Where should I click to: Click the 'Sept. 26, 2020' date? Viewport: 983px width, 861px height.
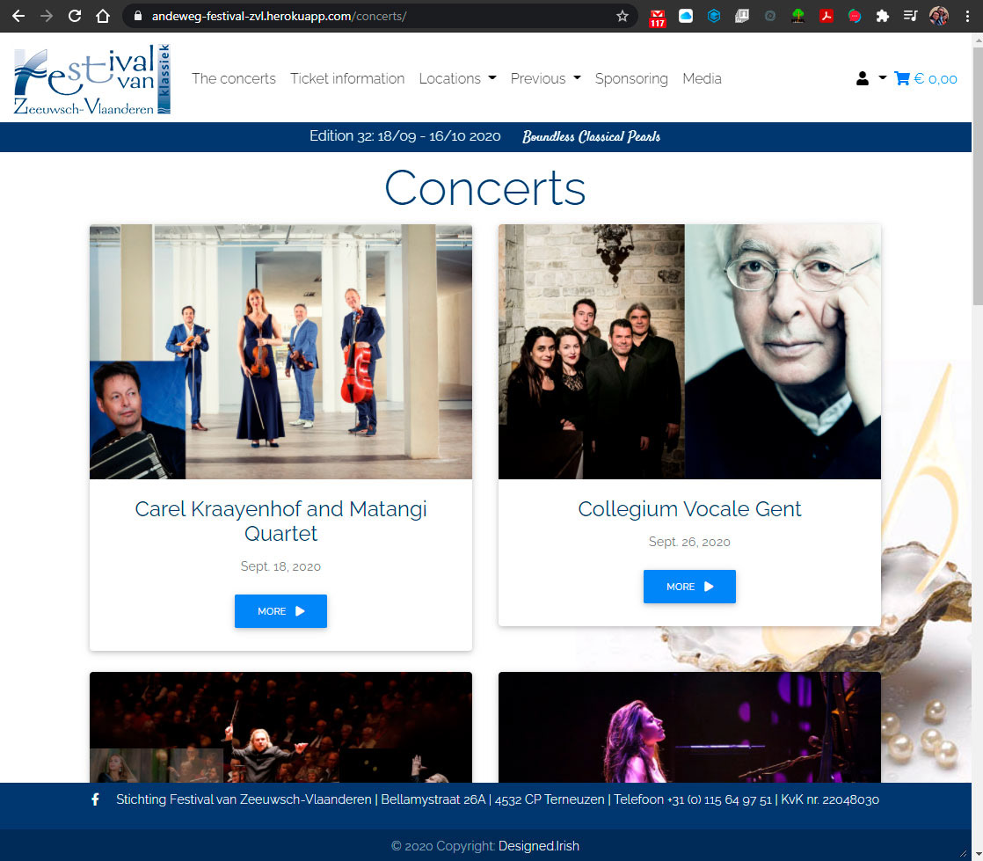pyautogui.click(x=689, y=542)
